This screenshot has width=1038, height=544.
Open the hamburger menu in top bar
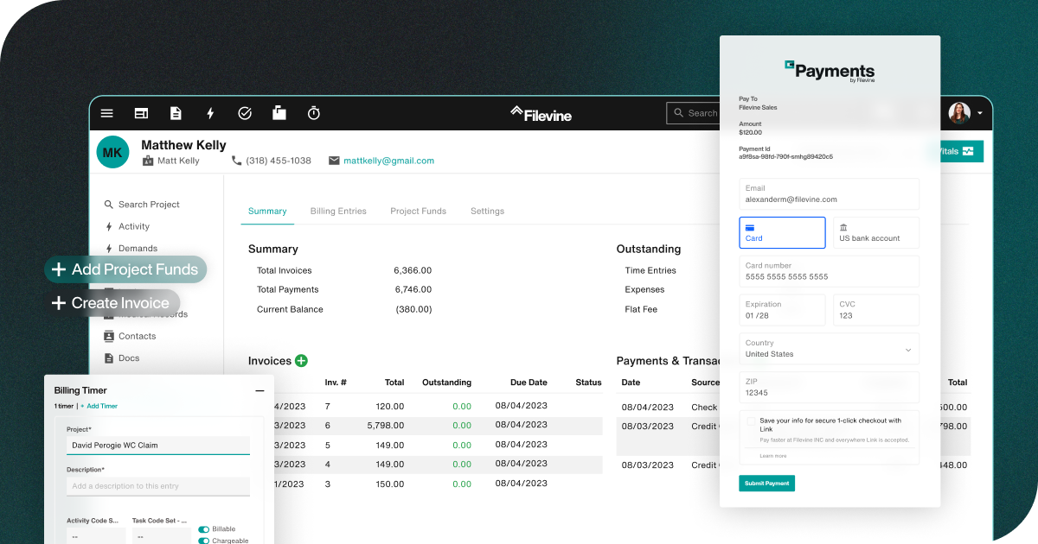[x=107, y=113]
